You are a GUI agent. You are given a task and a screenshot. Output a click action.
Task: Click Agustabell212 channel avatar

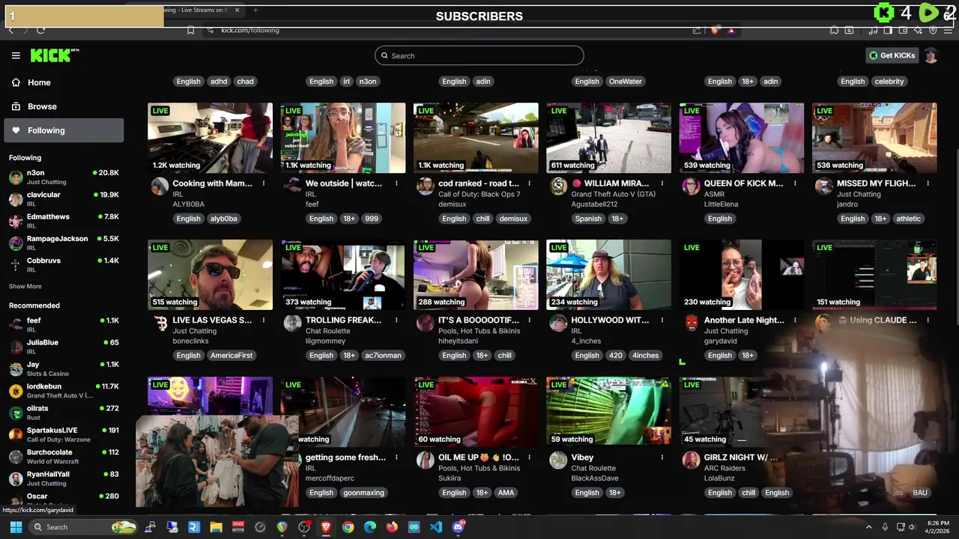pos(558,186)
